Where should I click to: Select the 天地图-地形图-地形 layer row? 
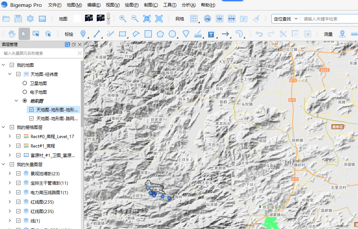pyautogui.click(x=53, y=109)
